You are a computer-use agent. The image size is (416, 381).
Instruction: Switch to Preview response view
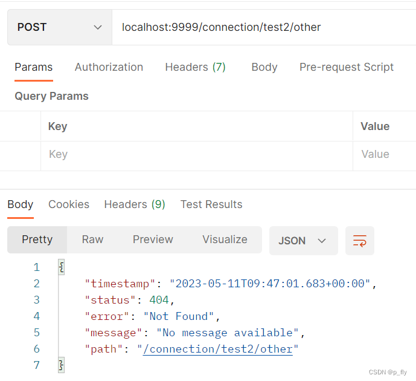click(153, 239)
